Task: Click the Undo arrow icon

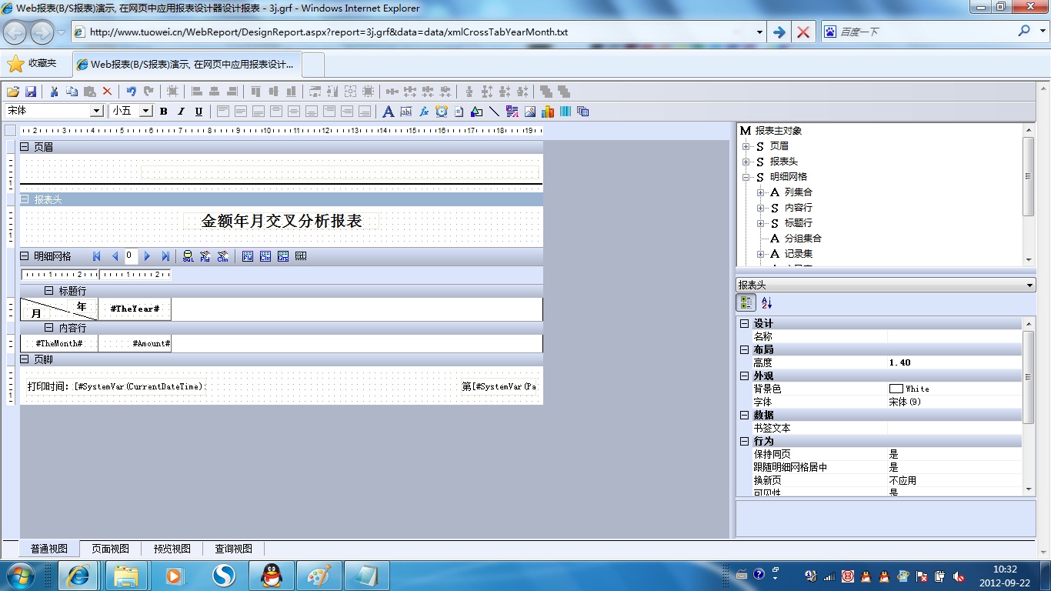Action: 131,92
